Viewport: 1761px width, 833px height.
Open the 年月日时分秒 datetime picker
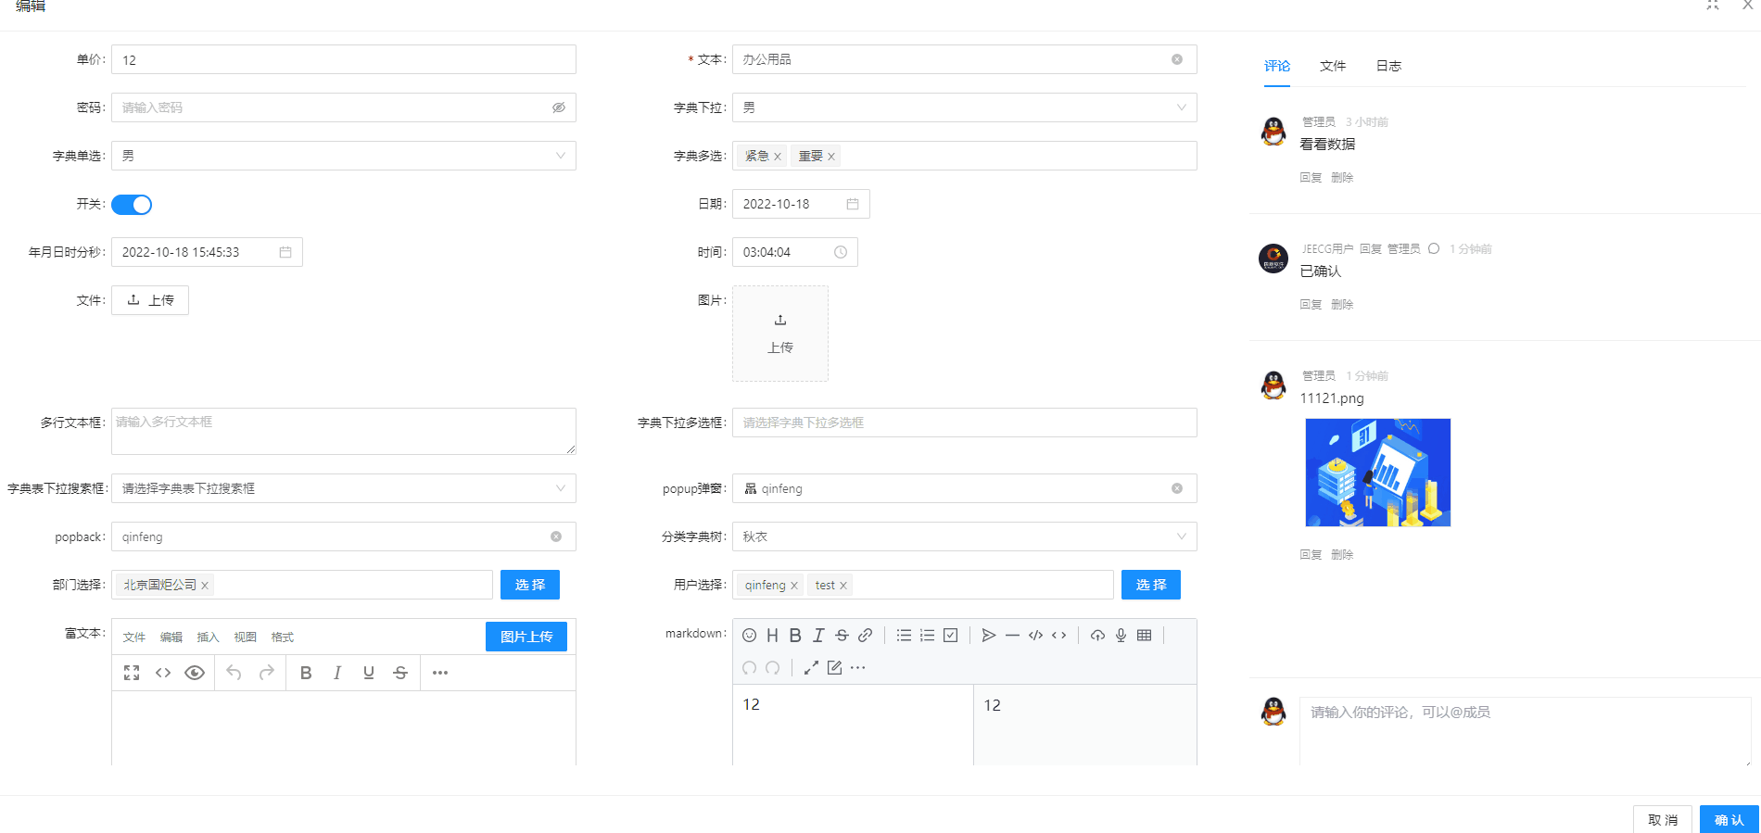click(207, 252)
